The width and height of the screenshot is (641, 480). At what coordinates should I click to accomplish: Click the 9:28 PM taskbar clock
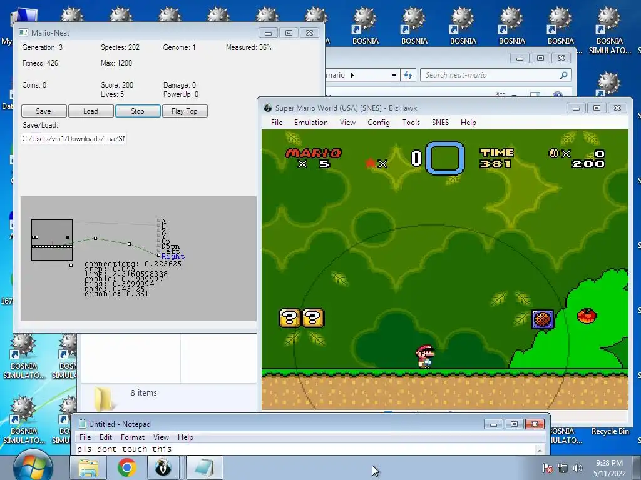tap(609, 463)
